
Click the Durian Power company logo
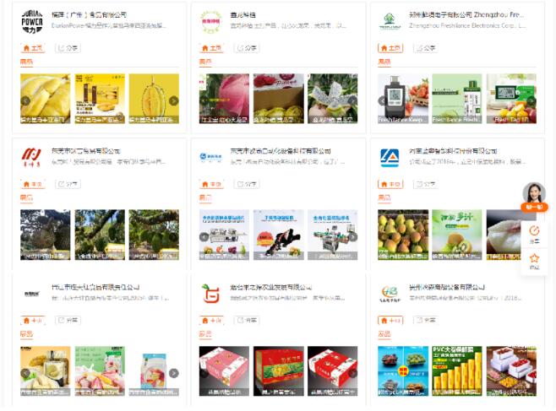(x=32, y=21)
